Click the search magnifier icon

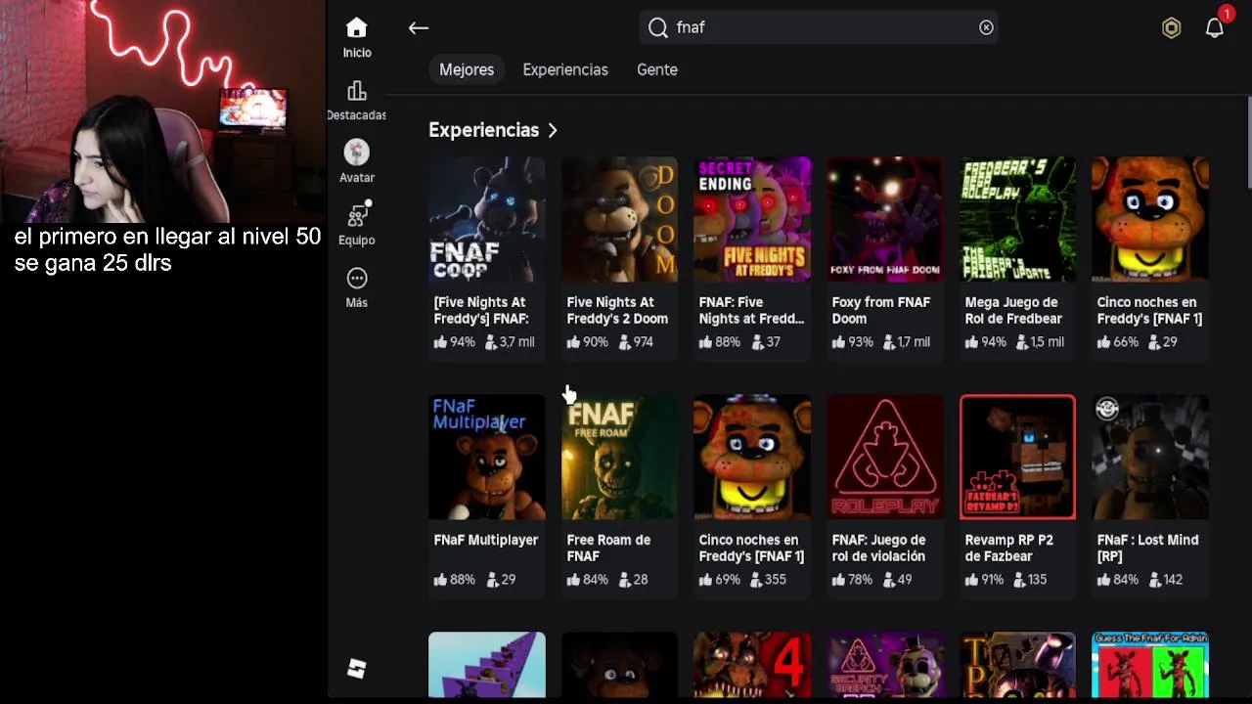[658, 28]
